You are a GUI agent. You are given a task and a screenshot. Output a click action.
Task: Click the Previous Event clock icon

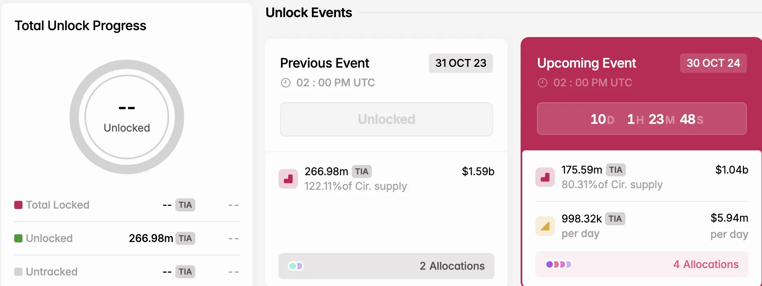tap(286, 83)
